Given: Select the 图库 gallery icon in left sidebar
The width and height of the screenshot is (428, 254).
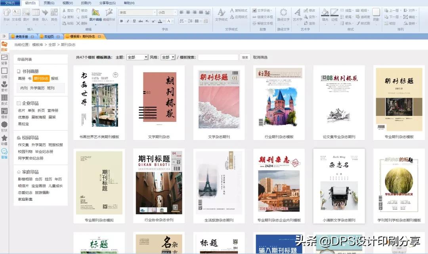Looking at the screenshot, I should tap(4, 44).
